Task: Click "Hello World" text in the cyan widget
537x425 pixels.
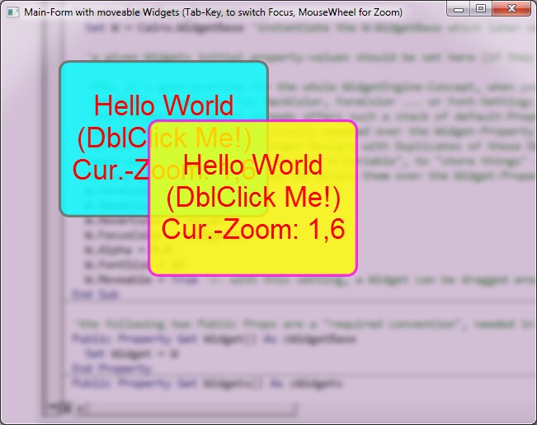Action: [163, 105]
